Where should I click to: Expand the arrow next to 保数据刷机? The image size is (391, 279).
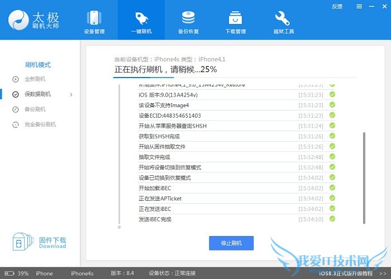point(71,95)
